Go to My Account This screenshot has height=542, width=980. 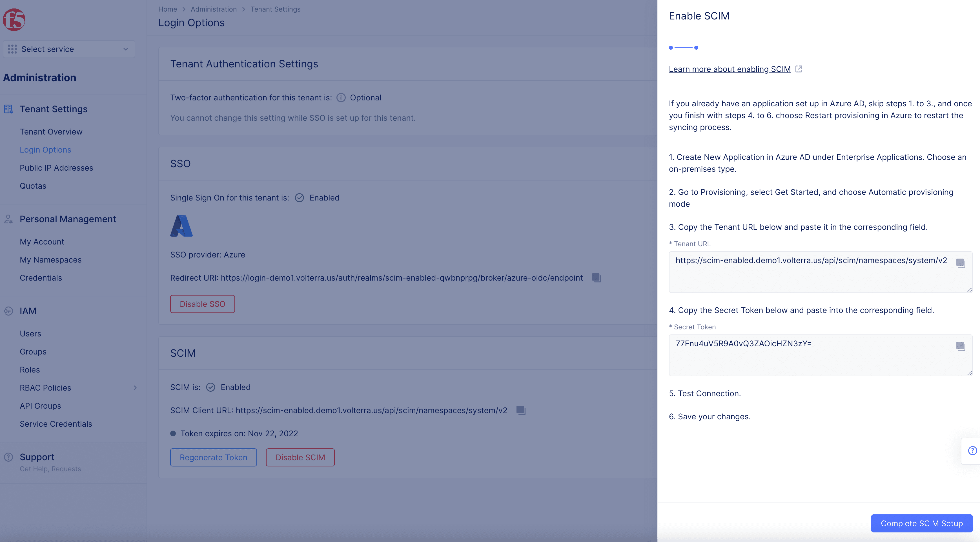(42, 242)
